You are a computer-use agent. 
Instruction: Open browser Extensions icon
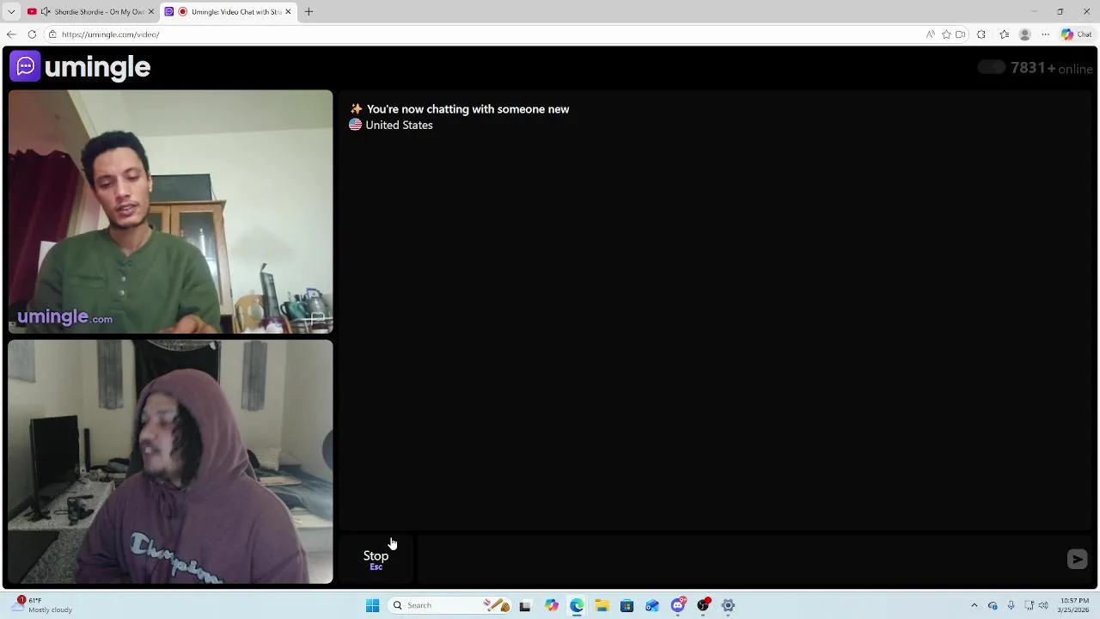coord(981,34)
